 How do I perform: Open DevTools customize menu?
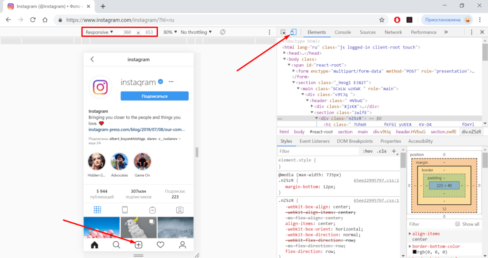471,32
